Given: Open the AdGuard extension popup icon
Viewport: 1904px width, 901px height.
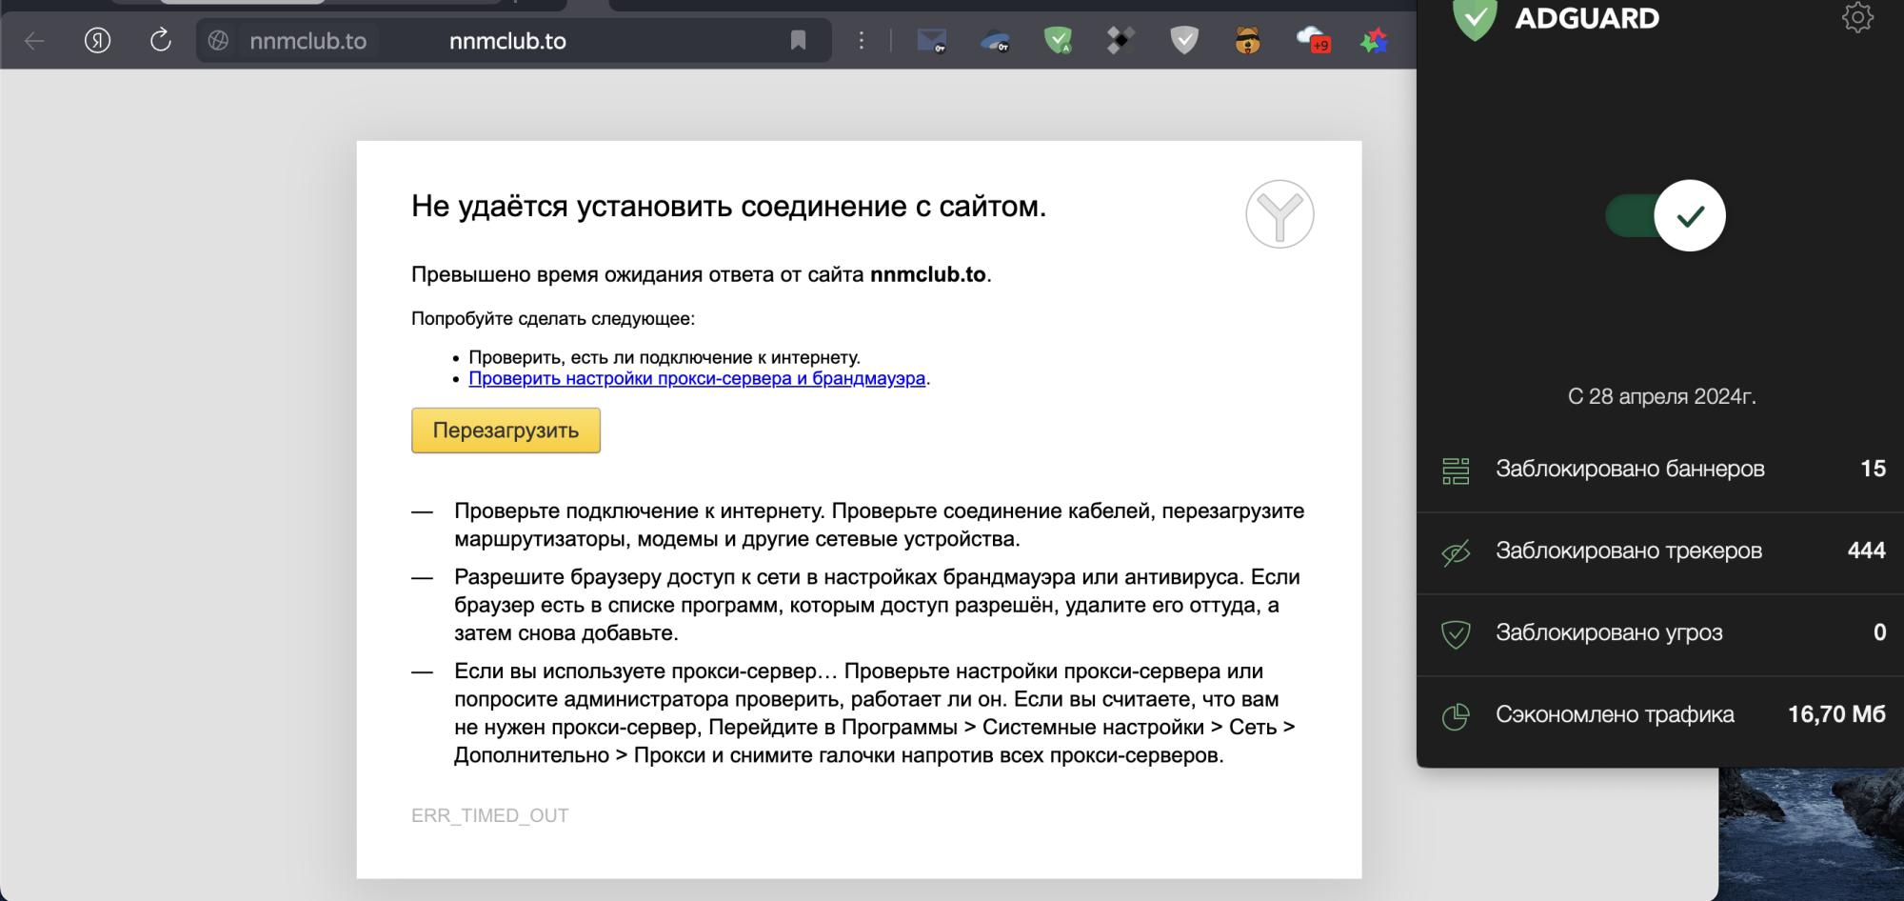Looking at the screenshot, I should pos(1059,40).
